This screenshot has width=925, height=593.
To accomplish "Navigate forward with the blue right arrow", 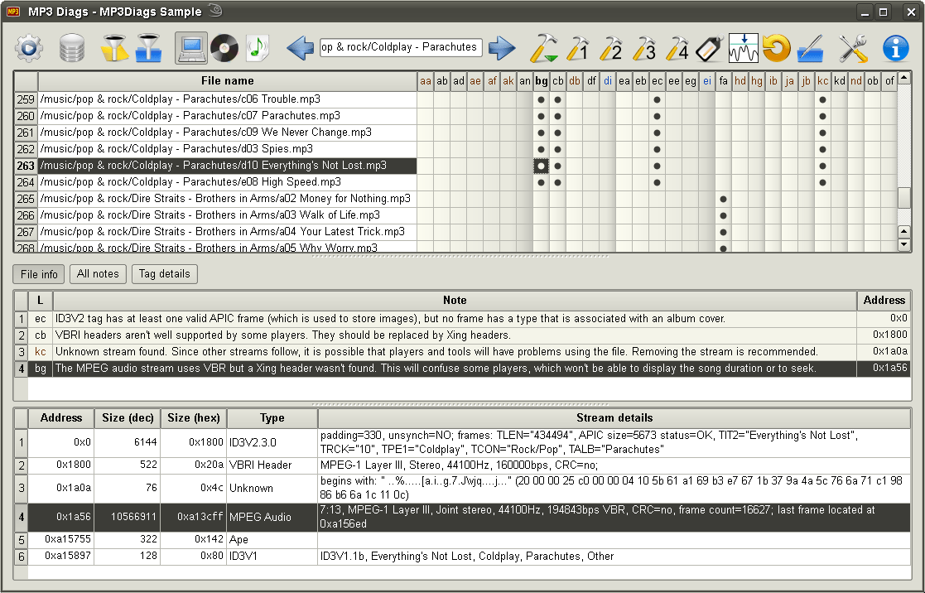I will pyautogui.click(x=502, y=48).
